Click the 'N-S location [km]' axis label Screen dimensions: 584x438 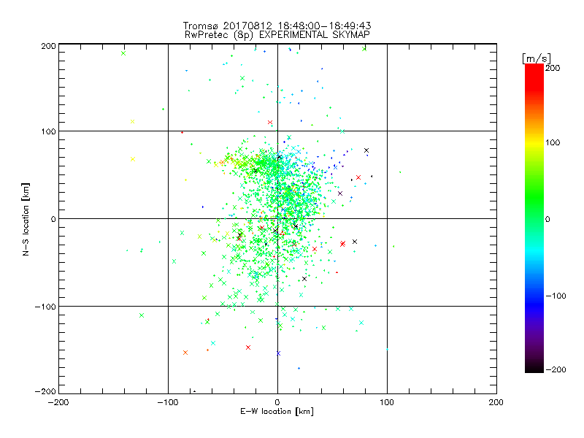click(26, 219)
